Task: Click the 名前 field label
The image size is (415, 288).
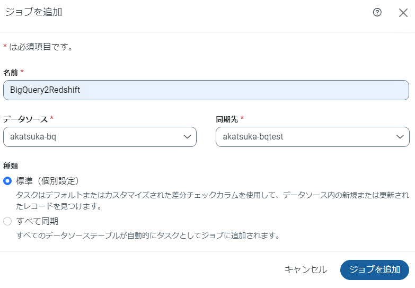Action: (11, 72)
